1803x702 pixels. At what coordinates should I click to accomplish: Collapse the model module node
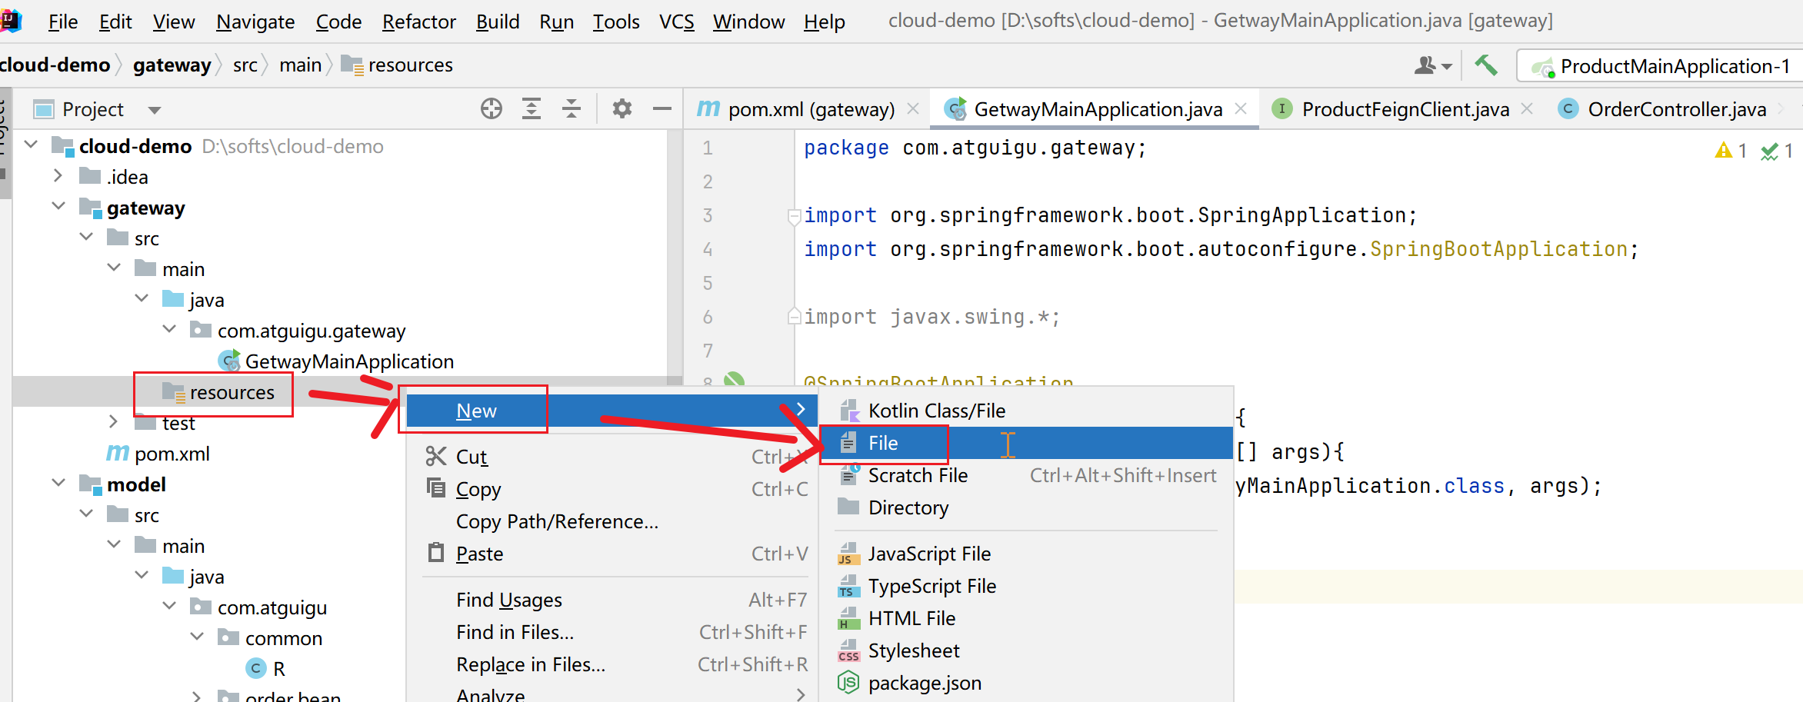(x=58, y=483)
